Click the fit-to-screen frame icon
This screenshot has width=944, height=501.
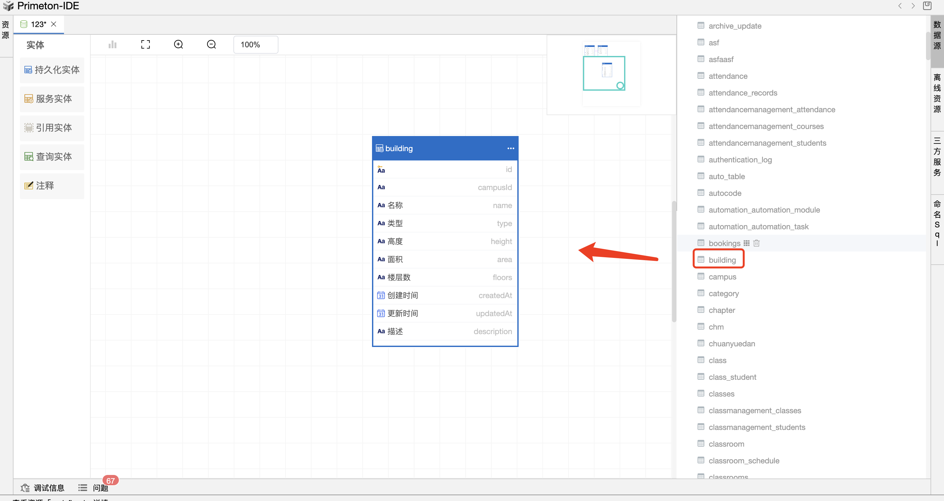145,44
